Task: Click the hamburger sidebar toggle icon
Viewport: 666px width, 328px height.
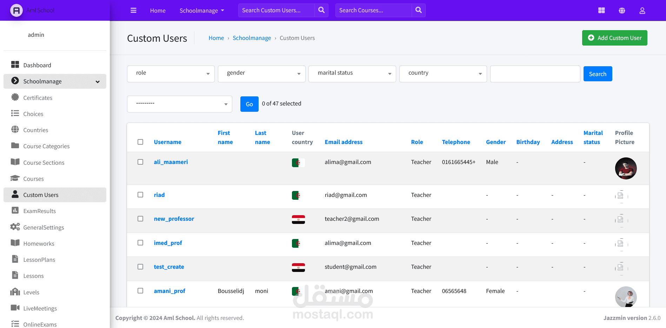Action: pos(133,11)
